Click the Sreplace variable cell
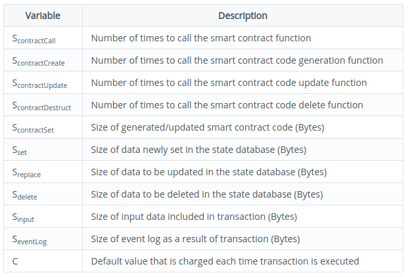The image size is (408, 277). point(26,173)
